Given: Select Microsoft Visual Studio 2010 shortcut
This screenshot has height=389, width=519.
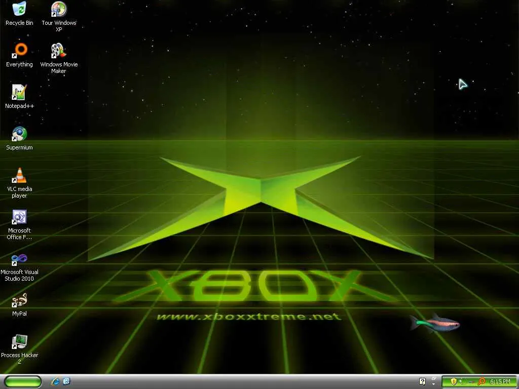Looking at the screenshot, I should (x=19, y=267).
